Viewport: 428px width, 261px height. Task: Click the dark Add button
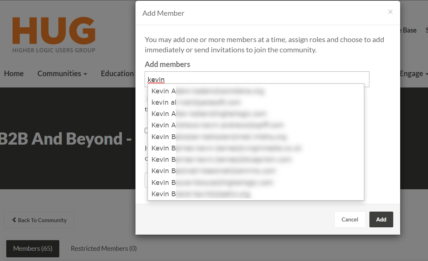[381, 220]
